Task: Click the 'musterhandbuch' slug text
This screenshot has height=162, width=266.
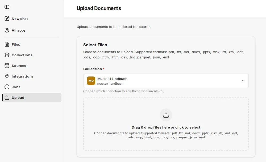Action: pos(110,84)
